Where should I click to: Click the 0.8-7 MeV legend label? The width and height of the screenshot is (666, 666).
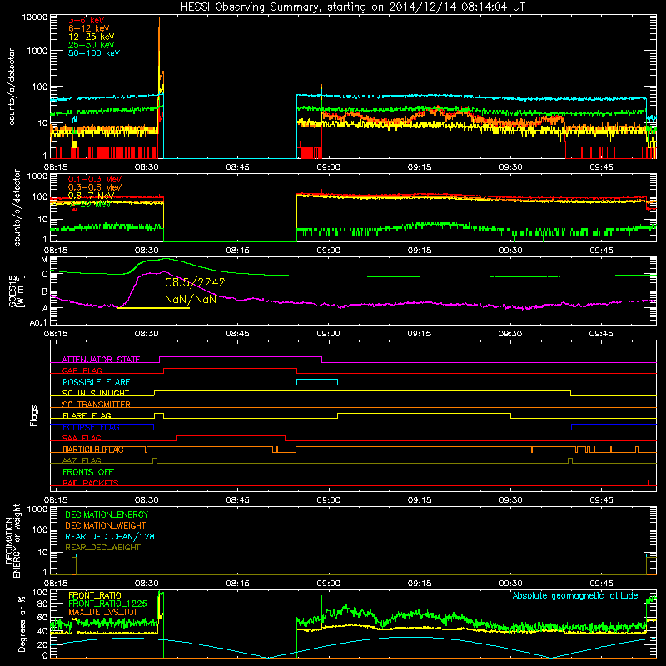pos(91,196)
